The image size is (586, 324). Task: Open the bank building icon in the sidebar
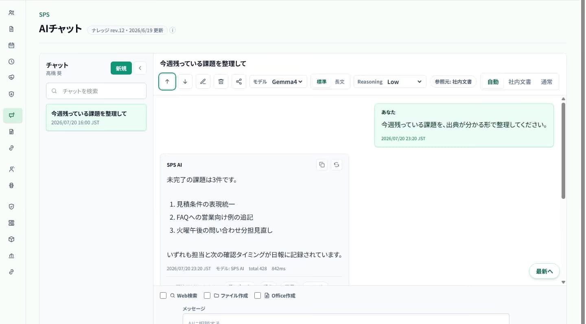11,256
